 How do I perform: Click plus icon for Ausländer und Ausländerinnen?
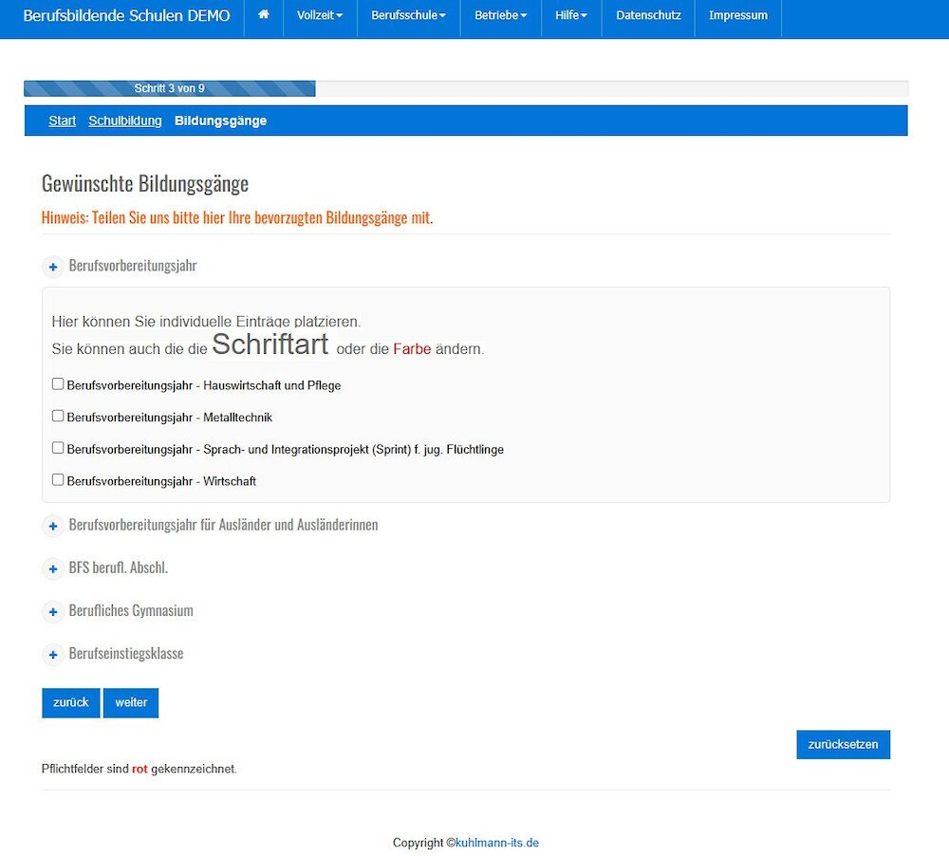pyautogui.click(x=53, y=527)
